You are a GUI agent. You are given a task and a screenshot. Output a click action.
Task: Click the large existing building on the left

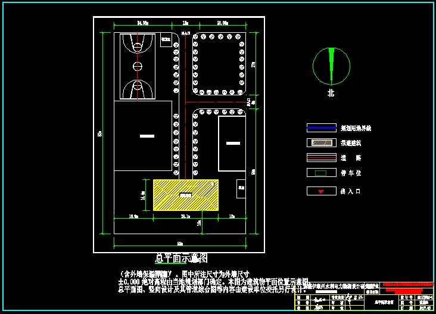coord(144,136)
